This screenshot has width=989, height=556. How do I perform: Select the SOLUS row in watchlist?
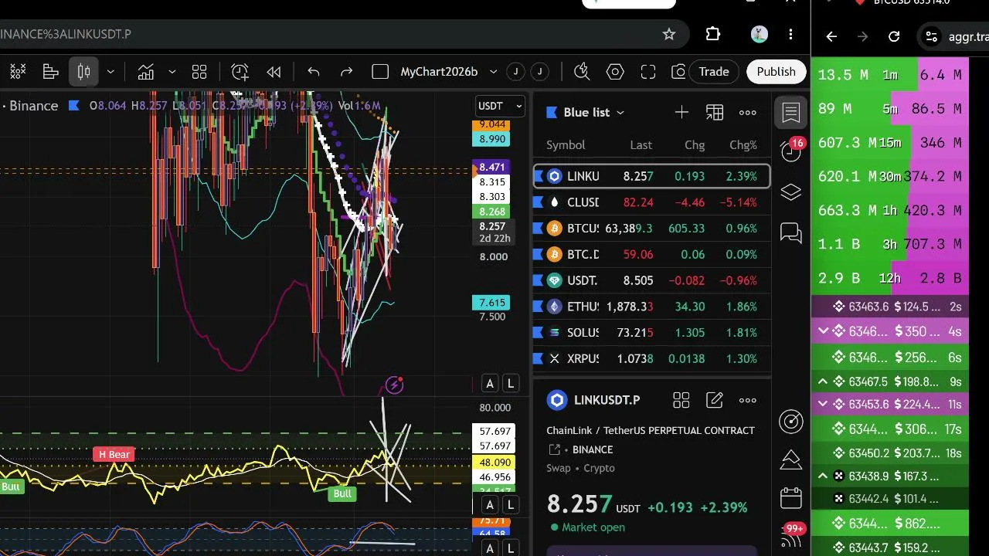[651, 333]
